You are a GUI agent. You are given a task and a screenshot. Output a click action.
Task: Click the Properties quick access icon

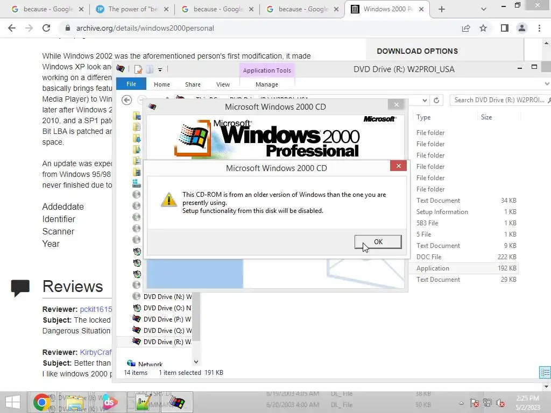(138, 69)
